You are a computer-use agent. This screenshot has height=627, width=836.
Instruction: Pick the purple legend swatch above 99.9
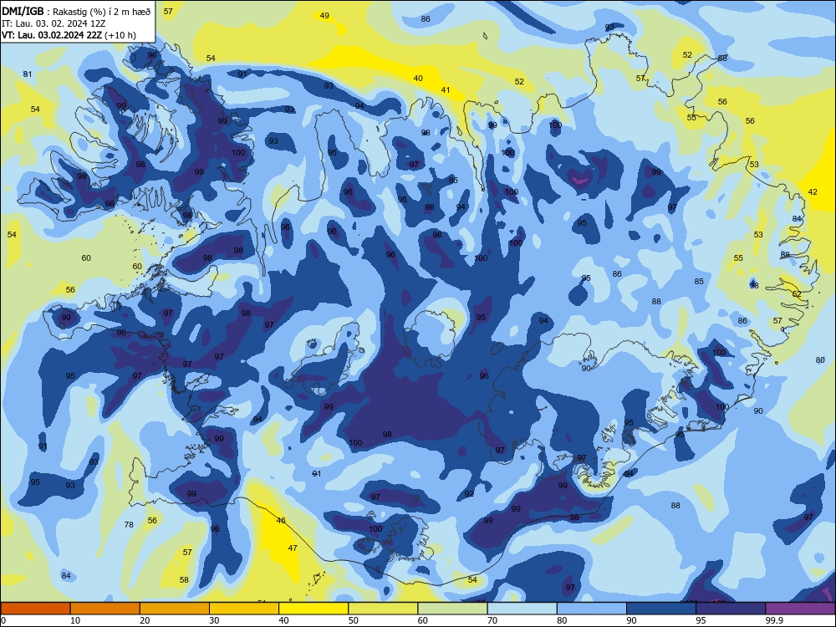pyautogui.click(x=800, y=609)
